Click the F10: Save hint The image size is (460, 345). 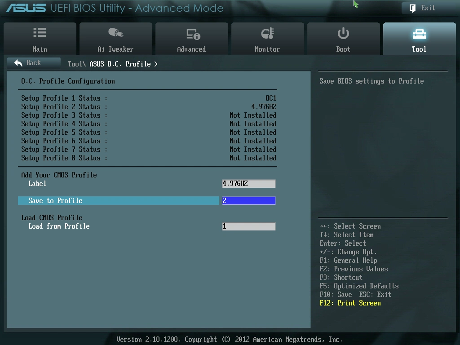pos(336,295)
